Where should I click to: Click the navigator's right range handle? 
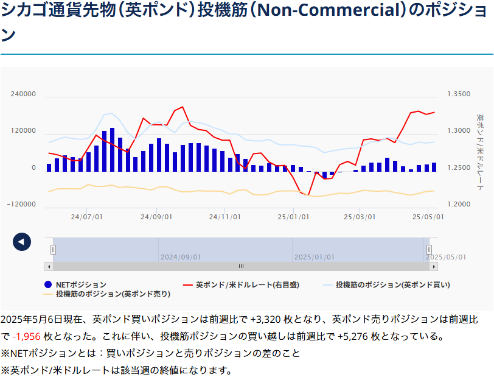tap(429, 249)
